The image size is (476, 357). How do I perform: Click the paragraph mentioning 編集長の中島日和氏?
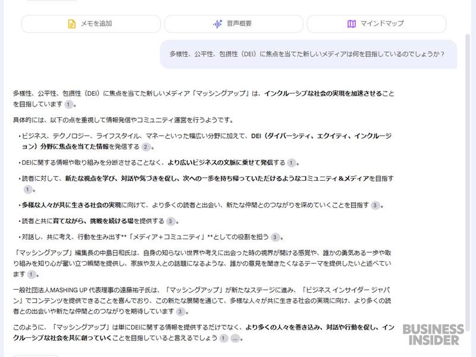click(202, 264)
